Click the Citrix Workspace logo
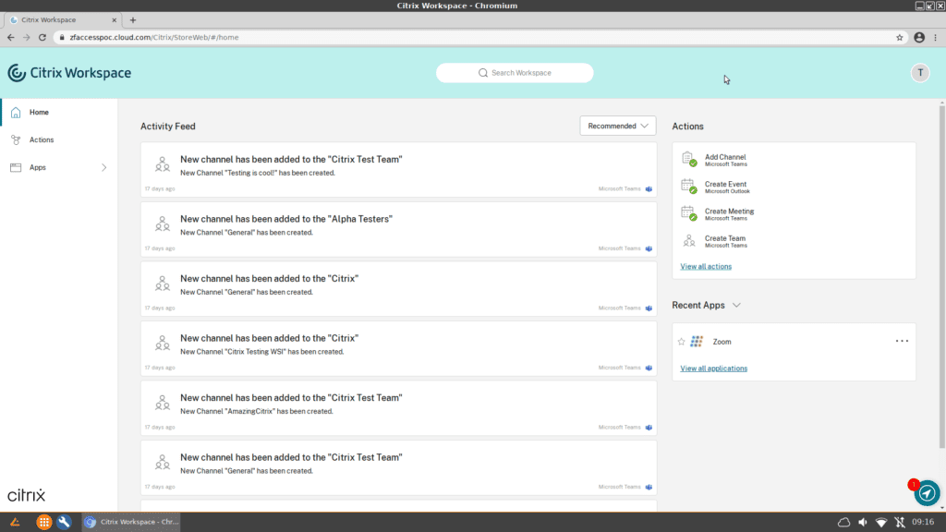 [69, 73]
